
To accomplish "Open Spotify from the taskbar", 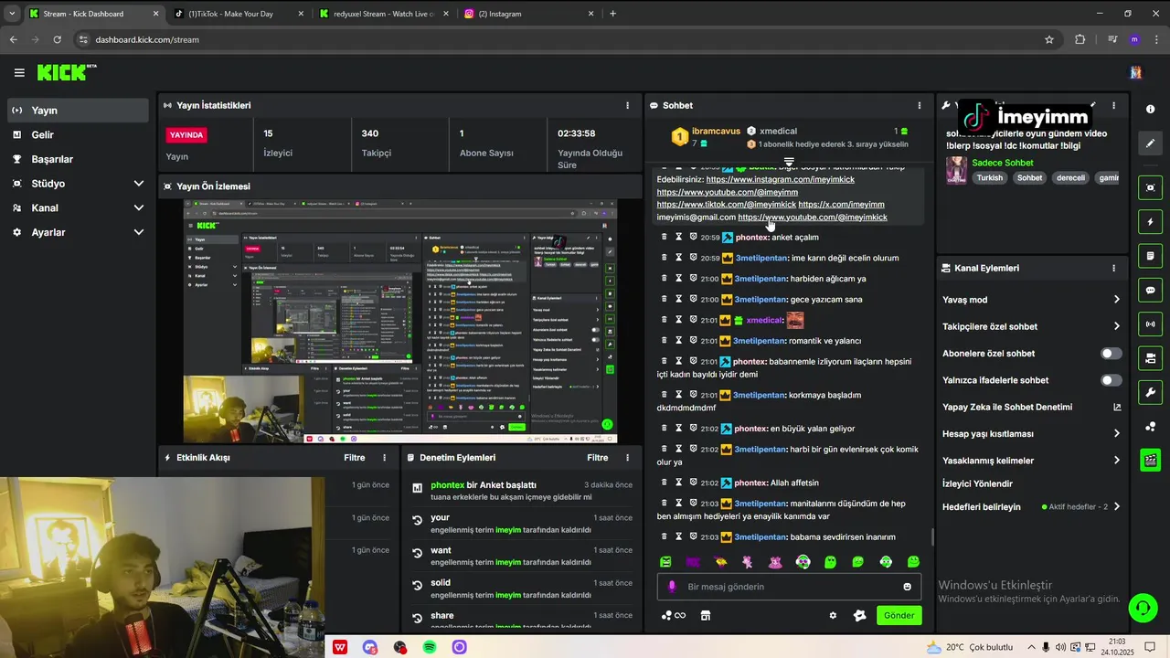I will click(x=430, y=647).
